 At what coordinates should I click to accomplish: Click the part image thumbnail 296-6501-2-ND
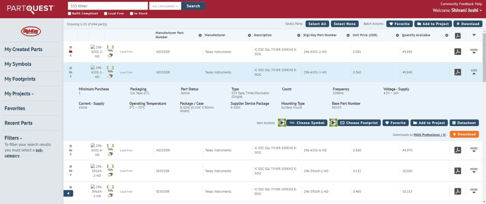[x=96, y=52]
